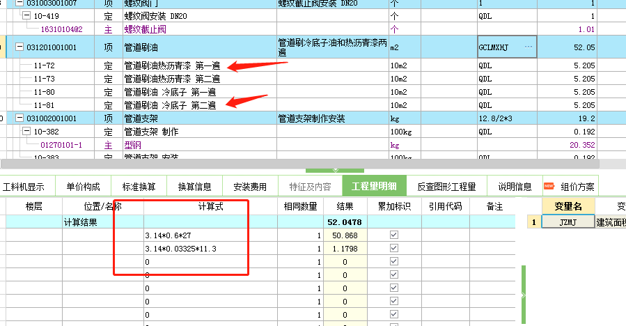Click the 楼层 column header

coord(34,207)
